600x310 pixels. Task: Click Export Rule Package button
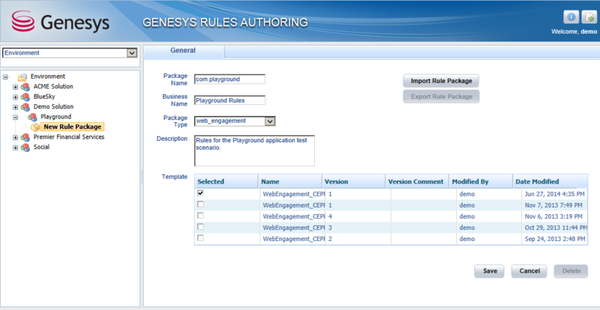[x=441, y=97]
